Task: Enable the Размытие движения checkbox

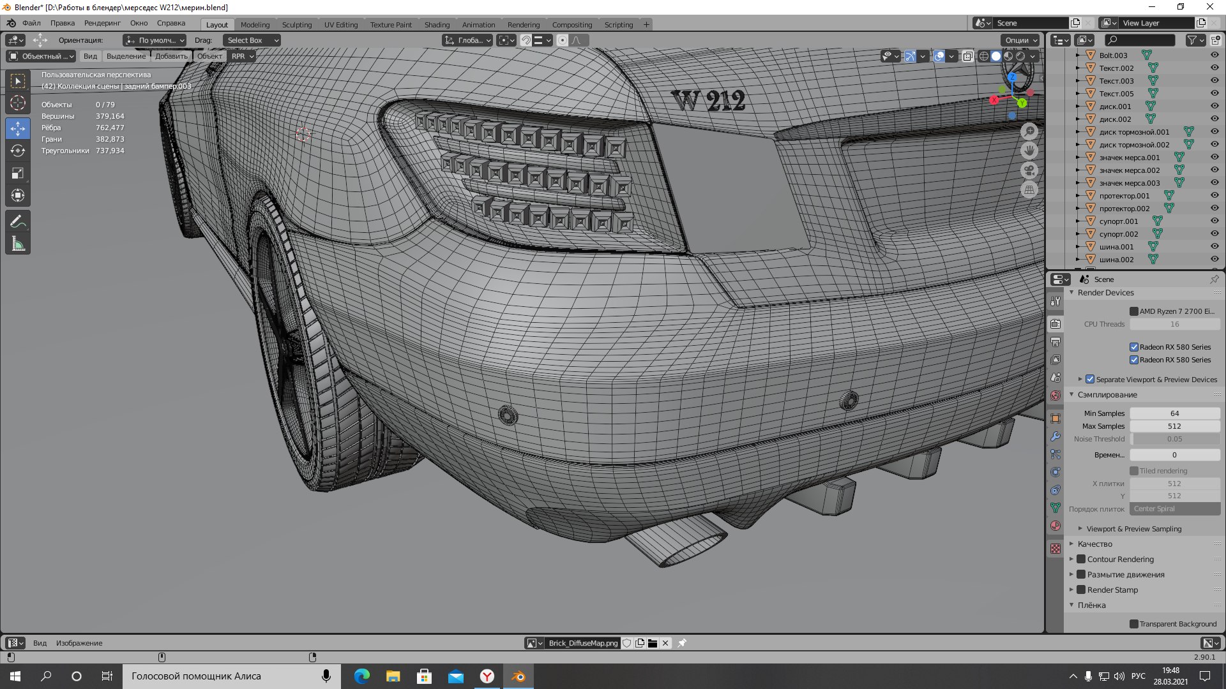Action: (x=1081, y=574)
